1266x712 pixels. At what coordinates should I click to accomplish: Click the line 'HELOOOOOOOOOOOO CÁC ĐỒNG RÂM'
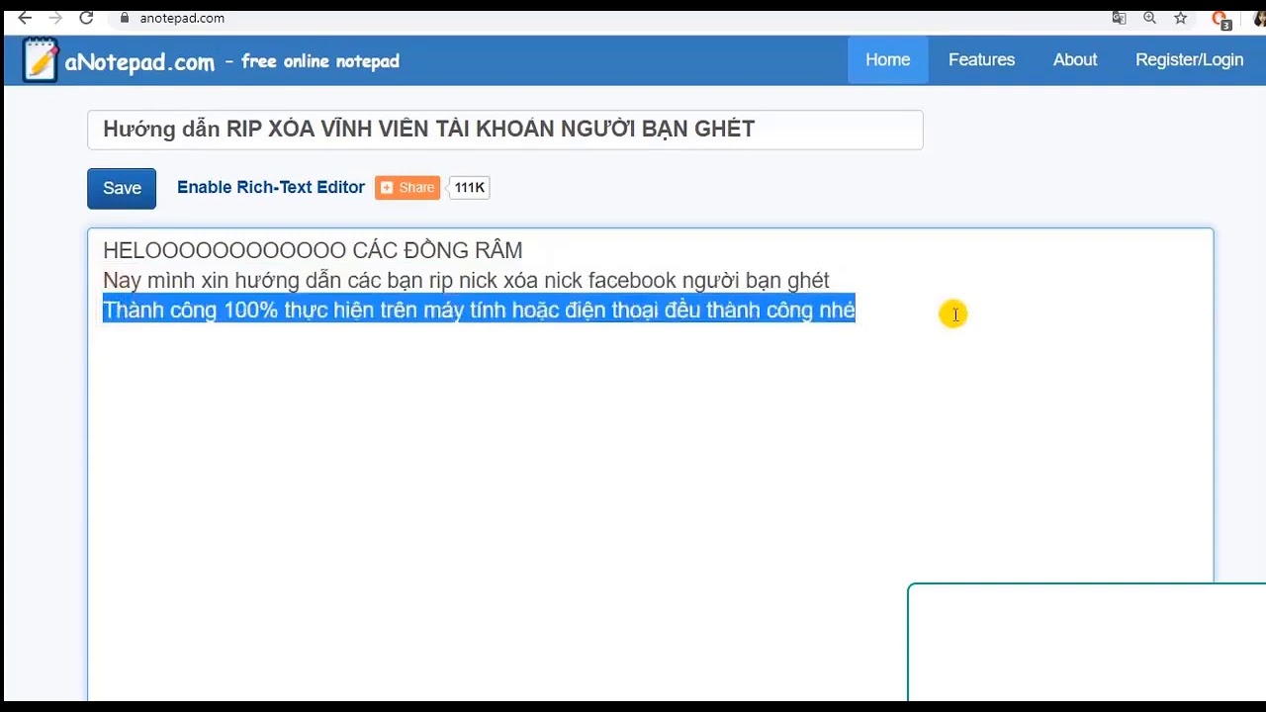point(313,250)
